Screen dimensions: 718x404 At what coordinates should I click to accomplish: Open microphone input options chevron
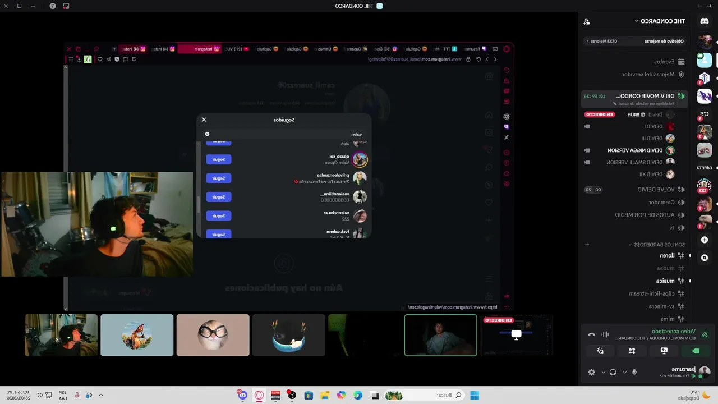click(625, 373)
